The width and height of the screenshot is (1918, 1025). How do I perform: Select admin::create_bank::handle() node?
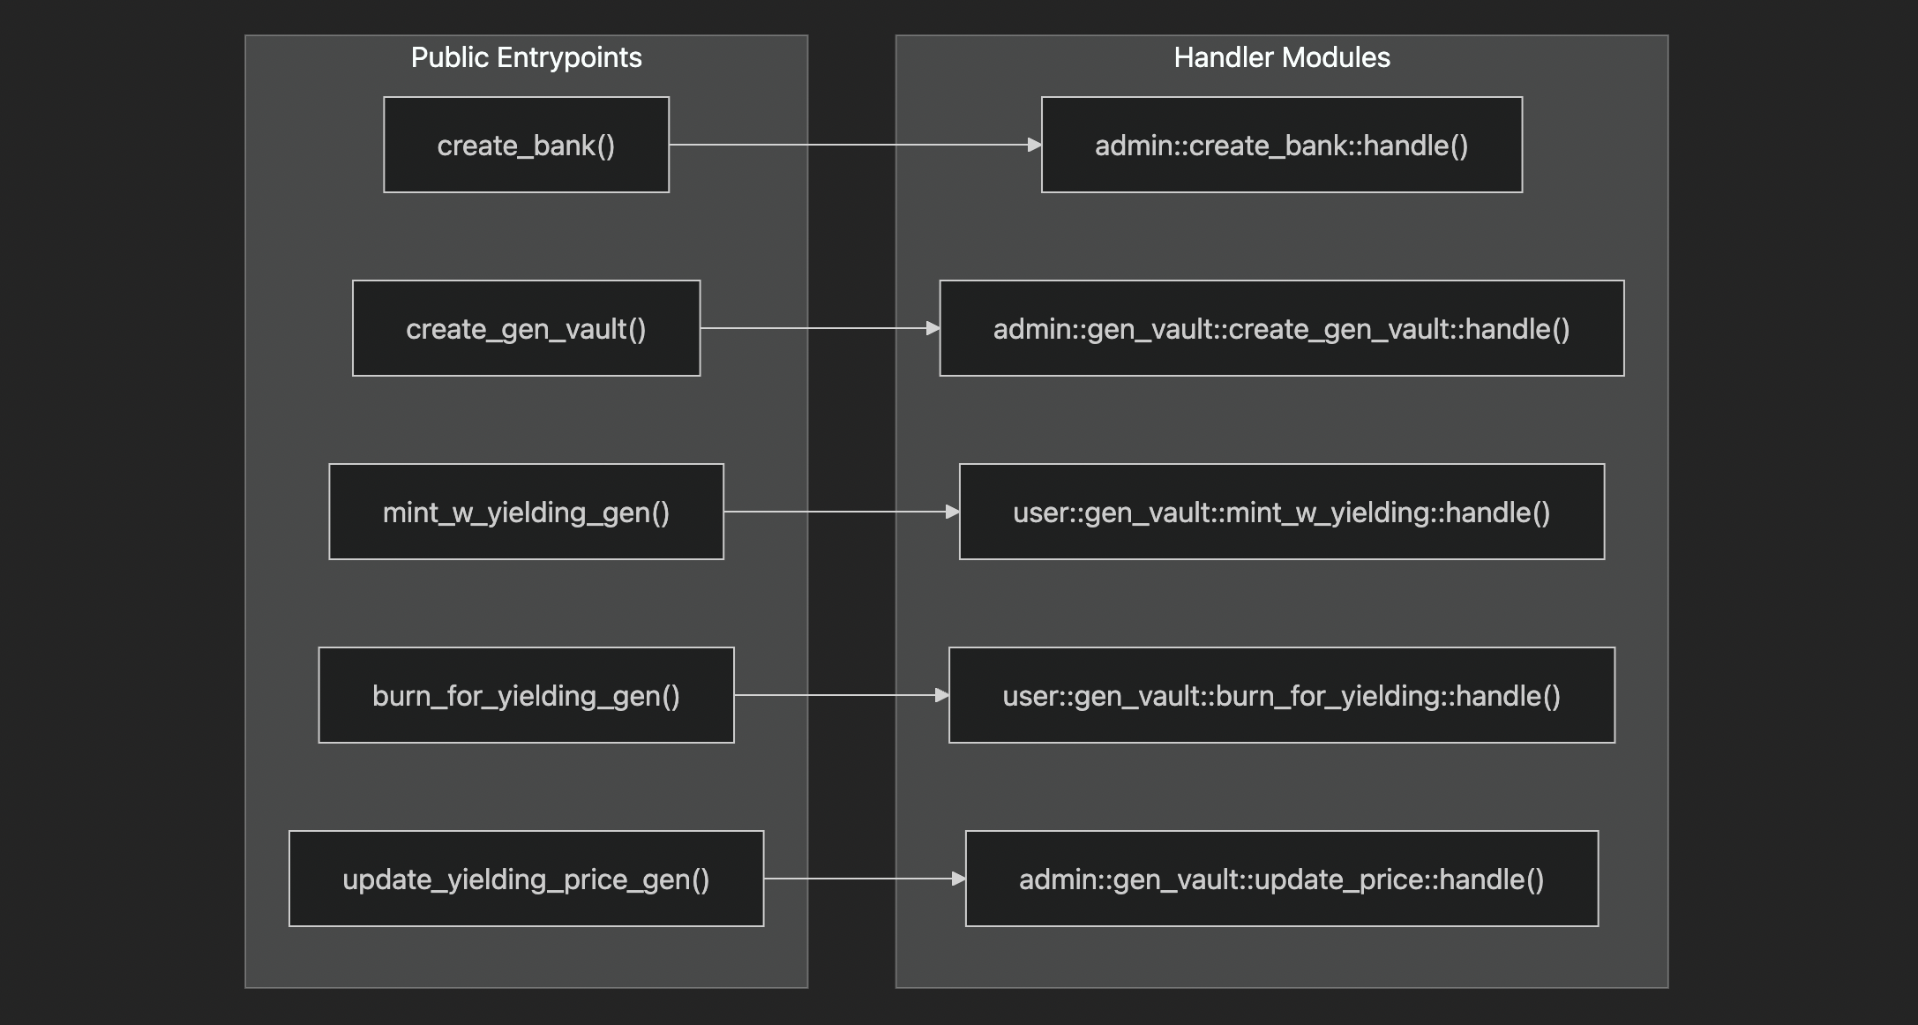pos(1281,145)
